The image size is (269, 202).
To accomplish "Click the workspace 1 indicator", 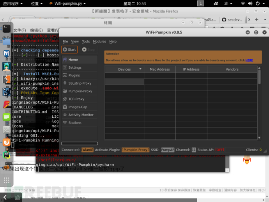I will coord(201,4).
